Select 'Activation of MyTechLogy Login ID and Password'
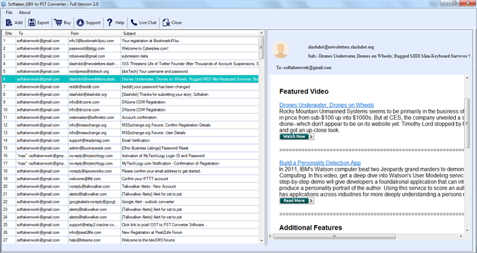 click(x=130, y=156)
